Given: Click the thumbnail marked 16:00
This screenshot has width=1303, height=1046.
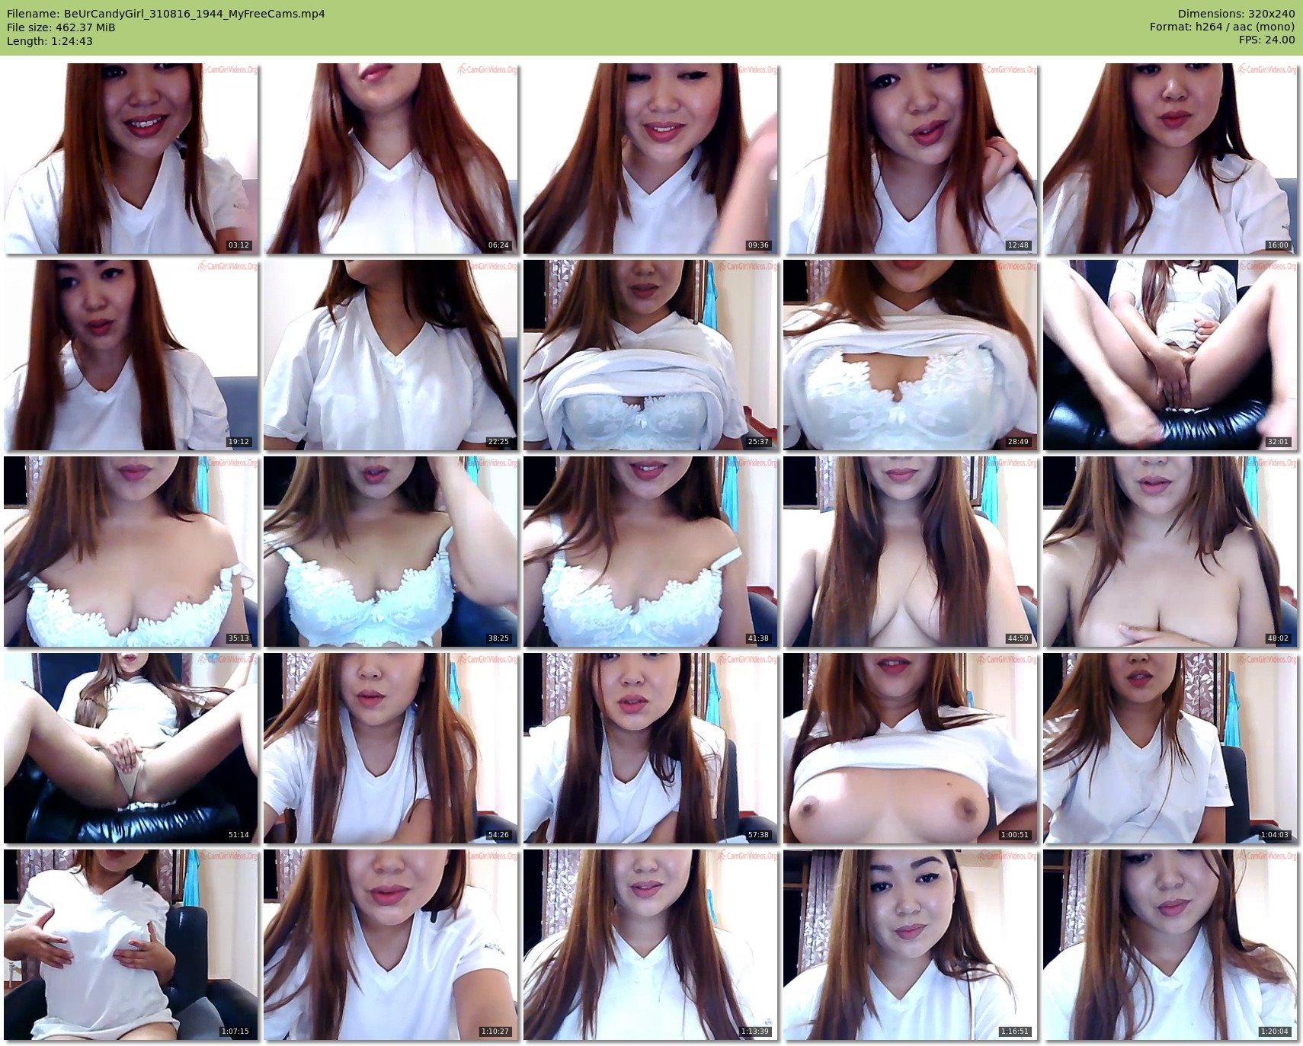Looking at the screenshot, I should coord(1170,158).
